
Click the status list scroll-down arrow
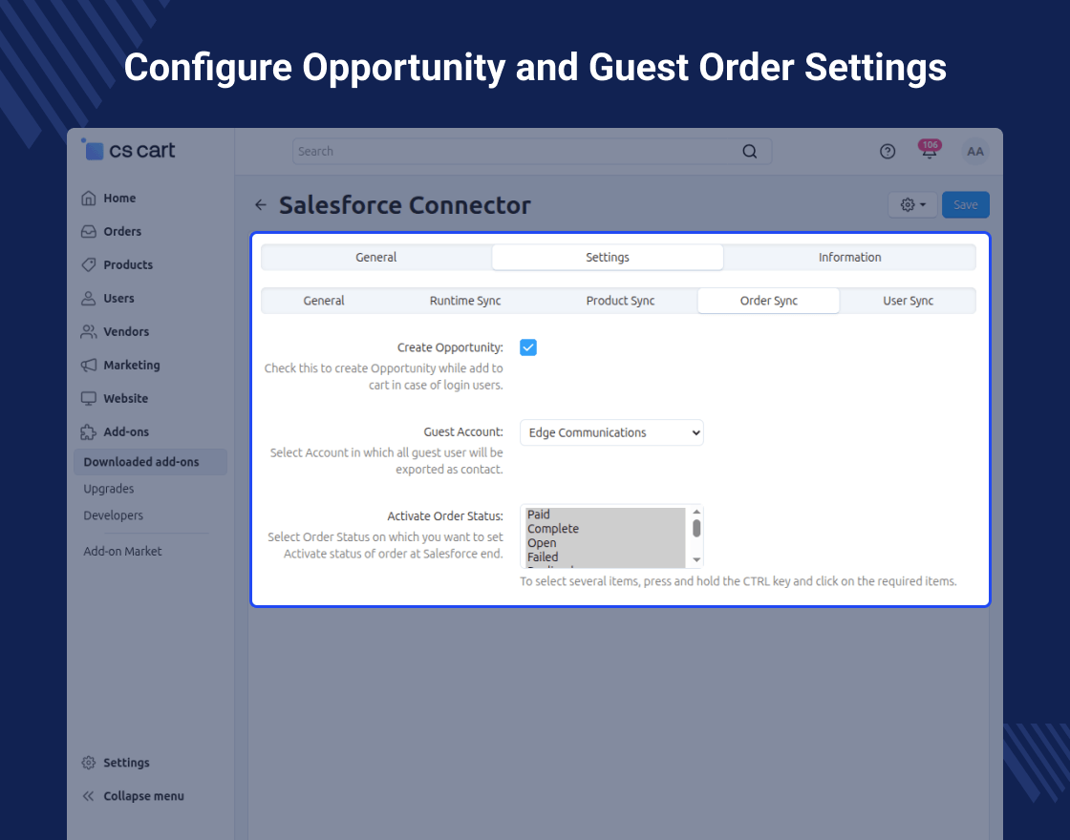coord(696,559)
